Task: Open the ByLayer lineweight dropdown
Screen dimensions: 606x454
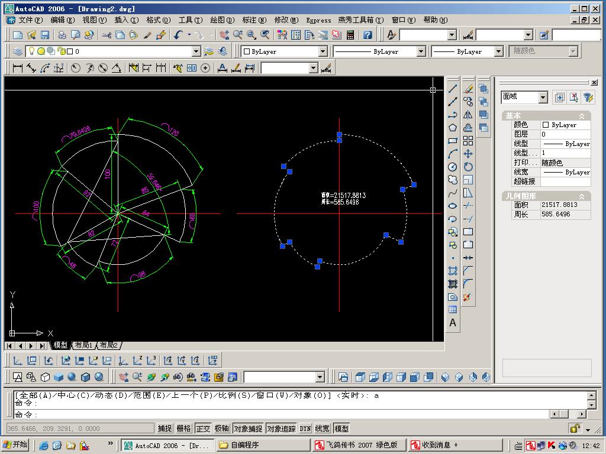Action: pyautogui.click(x=498, y=51)
